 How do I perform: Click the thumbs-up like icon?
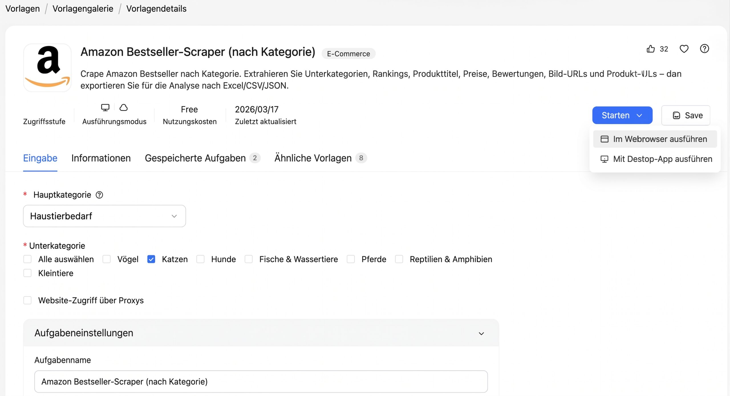(650, 49)
